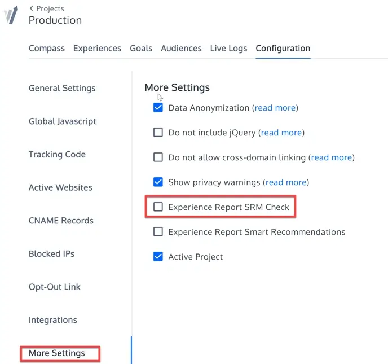Open the Goals tab
Screen dimensions: 388x364
coord(141,49)
